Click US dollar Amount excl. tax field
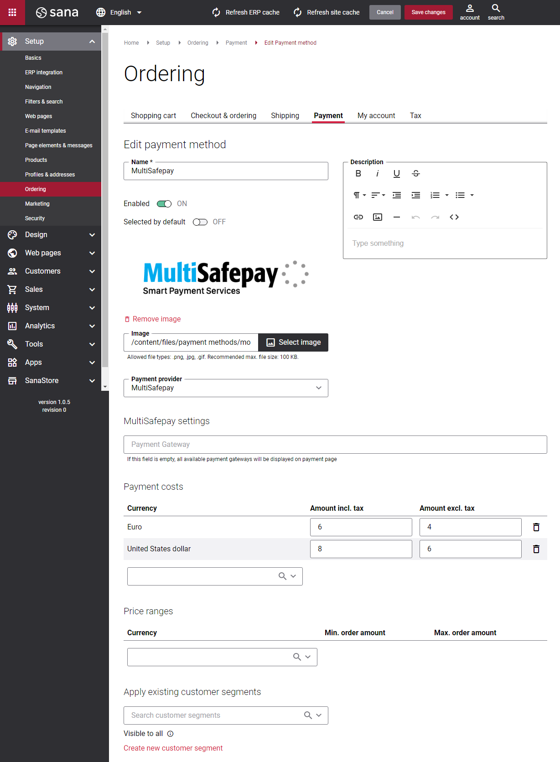The height and width of the screenshot is (762, 560). pos(471,549)
